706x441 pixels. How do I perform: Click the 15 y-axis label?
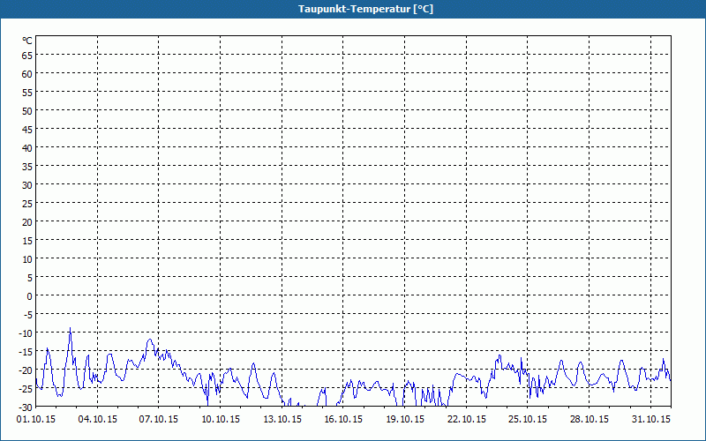point(27,241)
